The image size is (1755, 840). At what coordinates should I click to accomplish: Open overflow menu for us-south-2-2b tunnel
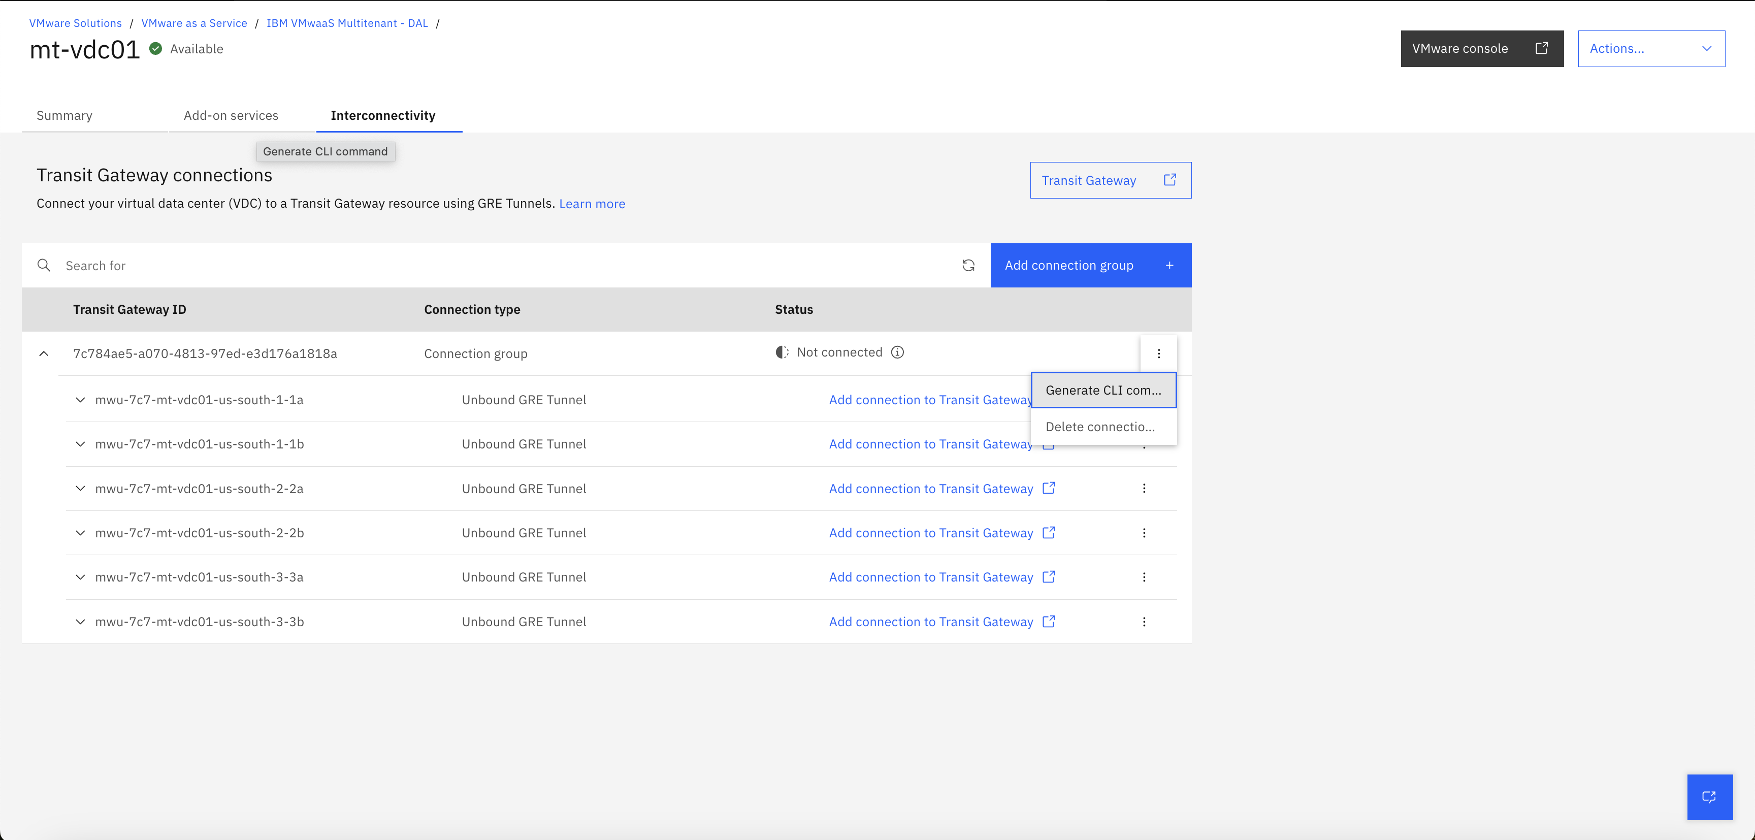point(1144,533)
